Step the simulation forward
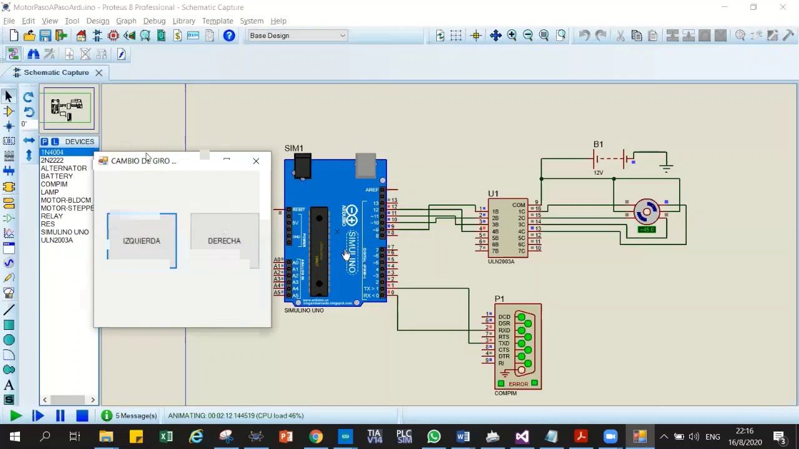Image resolution: width=799 pixels, height=449 pixels. click(x=37, y=416)
